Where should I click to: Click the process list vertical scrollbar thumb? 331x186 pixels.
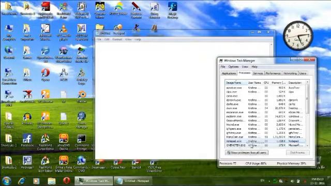point(307,99)
